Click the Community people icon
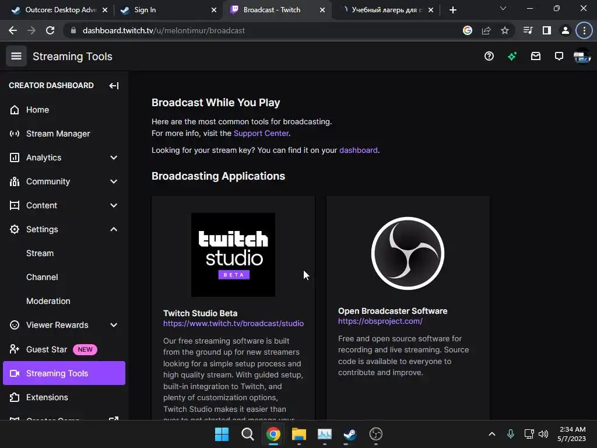Screen dimensions: 597x448 click(15, 182)
